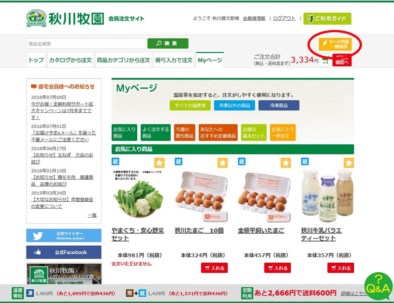Open やまぐち・安心野菜セット product link

pyautogui.click(x=138, y=234)
